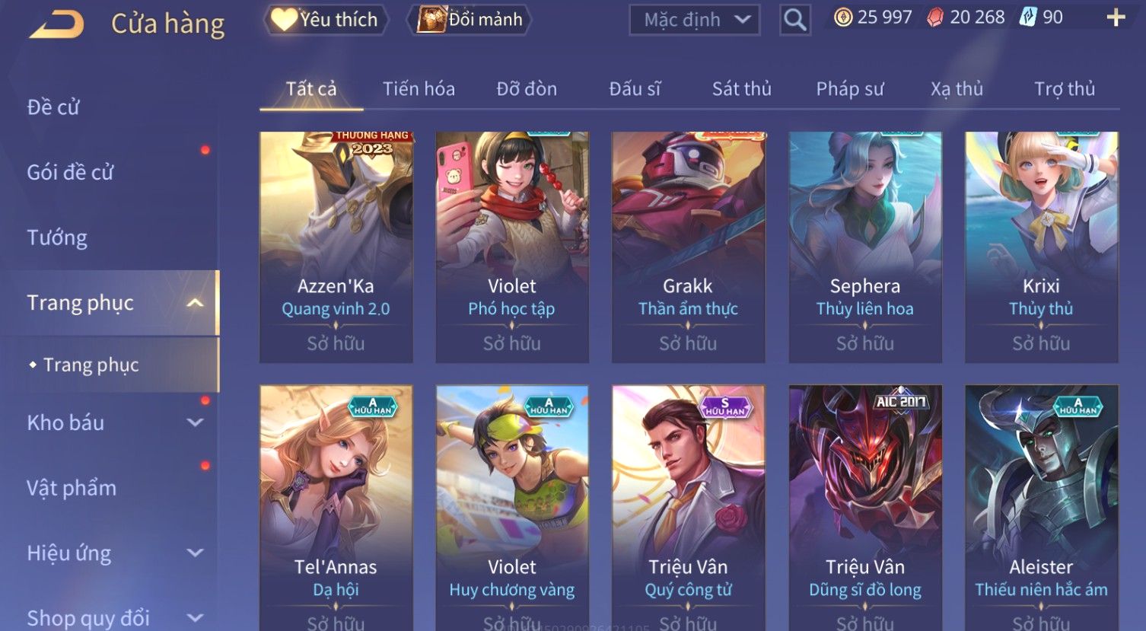This screenshot has height=631, width=1146.
Task: Tap the gold coin balance icon
Action: click(843, 18)
